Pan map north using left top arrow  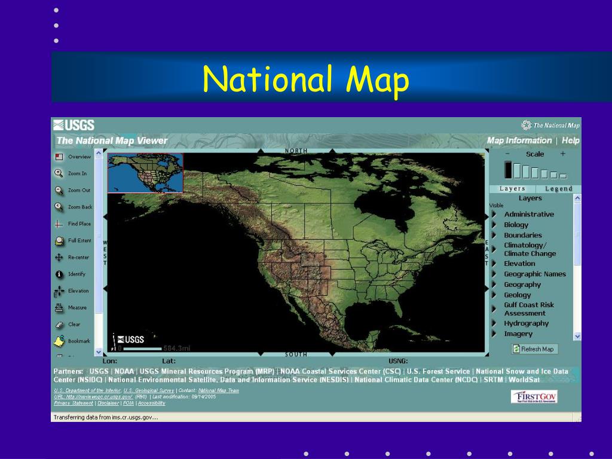(x=261, y=151)
